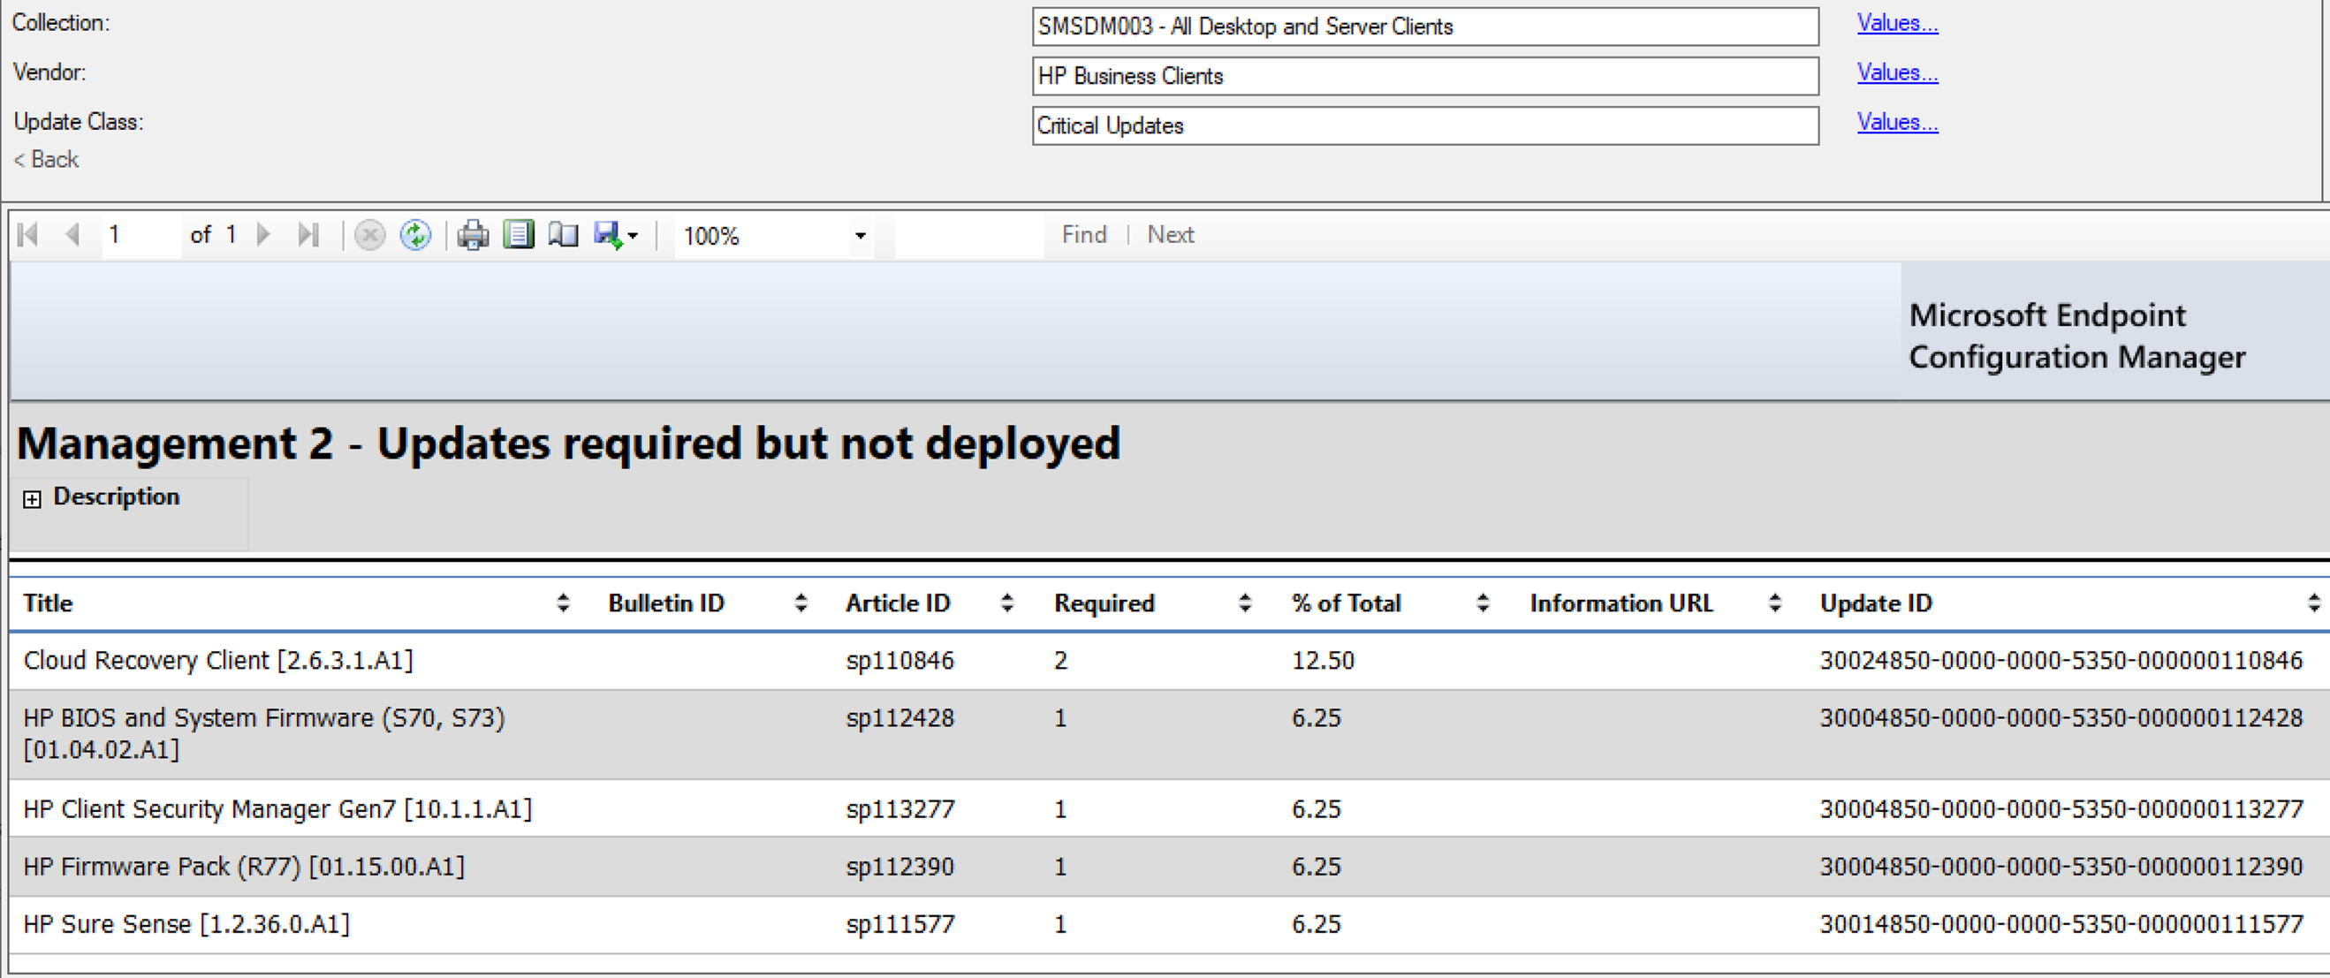Expand the Description section
The height and width of the screenshot is (978, 2330).
tap(33, 499)
